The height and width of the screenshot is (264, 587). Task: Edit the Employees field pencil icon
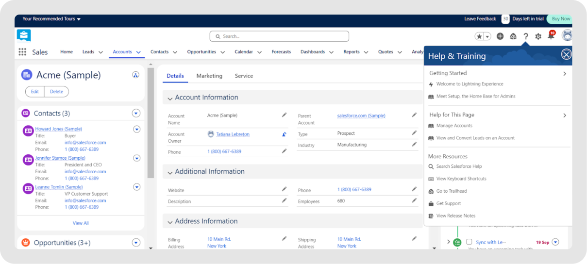(414, 200)
